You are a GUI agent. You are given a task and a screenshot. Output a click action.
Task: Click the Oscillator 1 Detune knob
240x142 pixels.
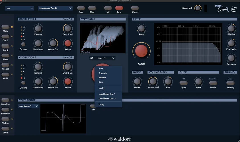(38, 28)
